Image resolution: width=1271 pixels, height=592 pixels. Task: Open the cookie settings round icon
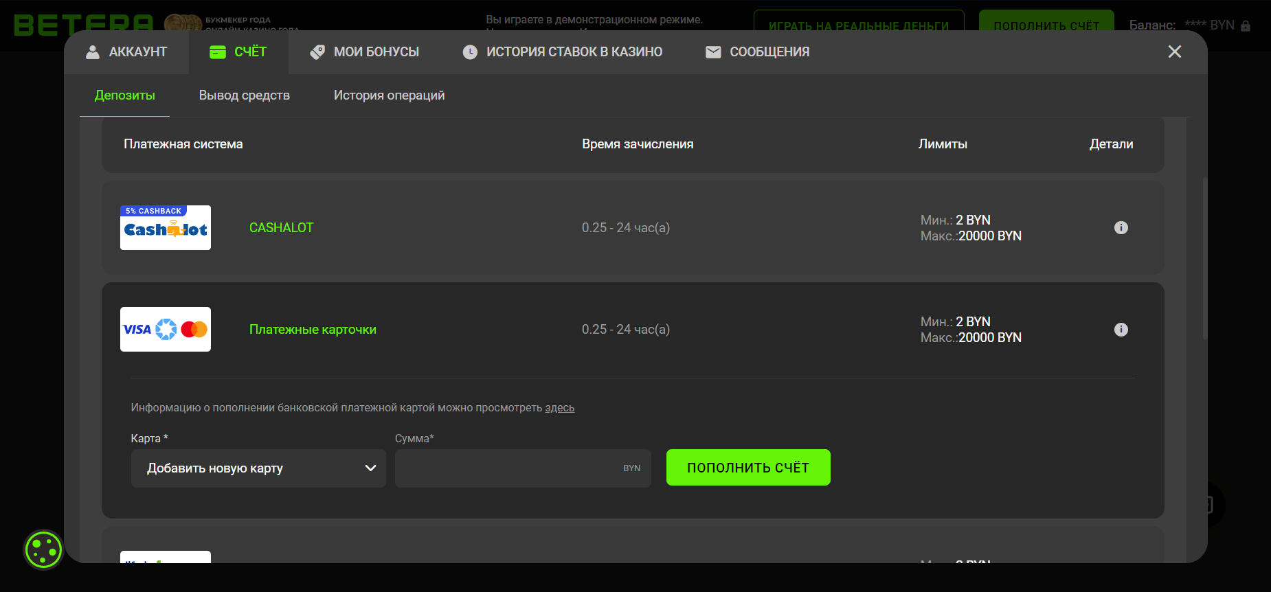pyautogui.click(x=43, y=549)
